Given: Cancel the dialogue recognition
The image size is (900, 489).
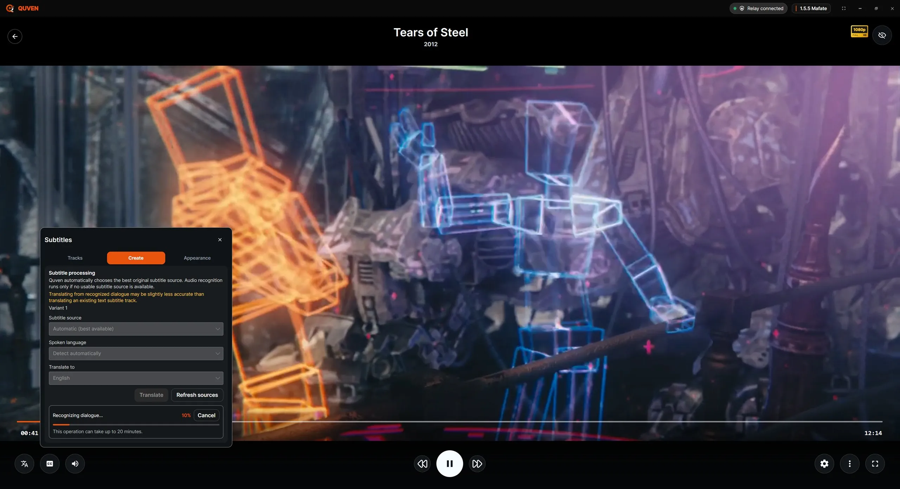Looking at the screenshot, I should coord(206,415).
